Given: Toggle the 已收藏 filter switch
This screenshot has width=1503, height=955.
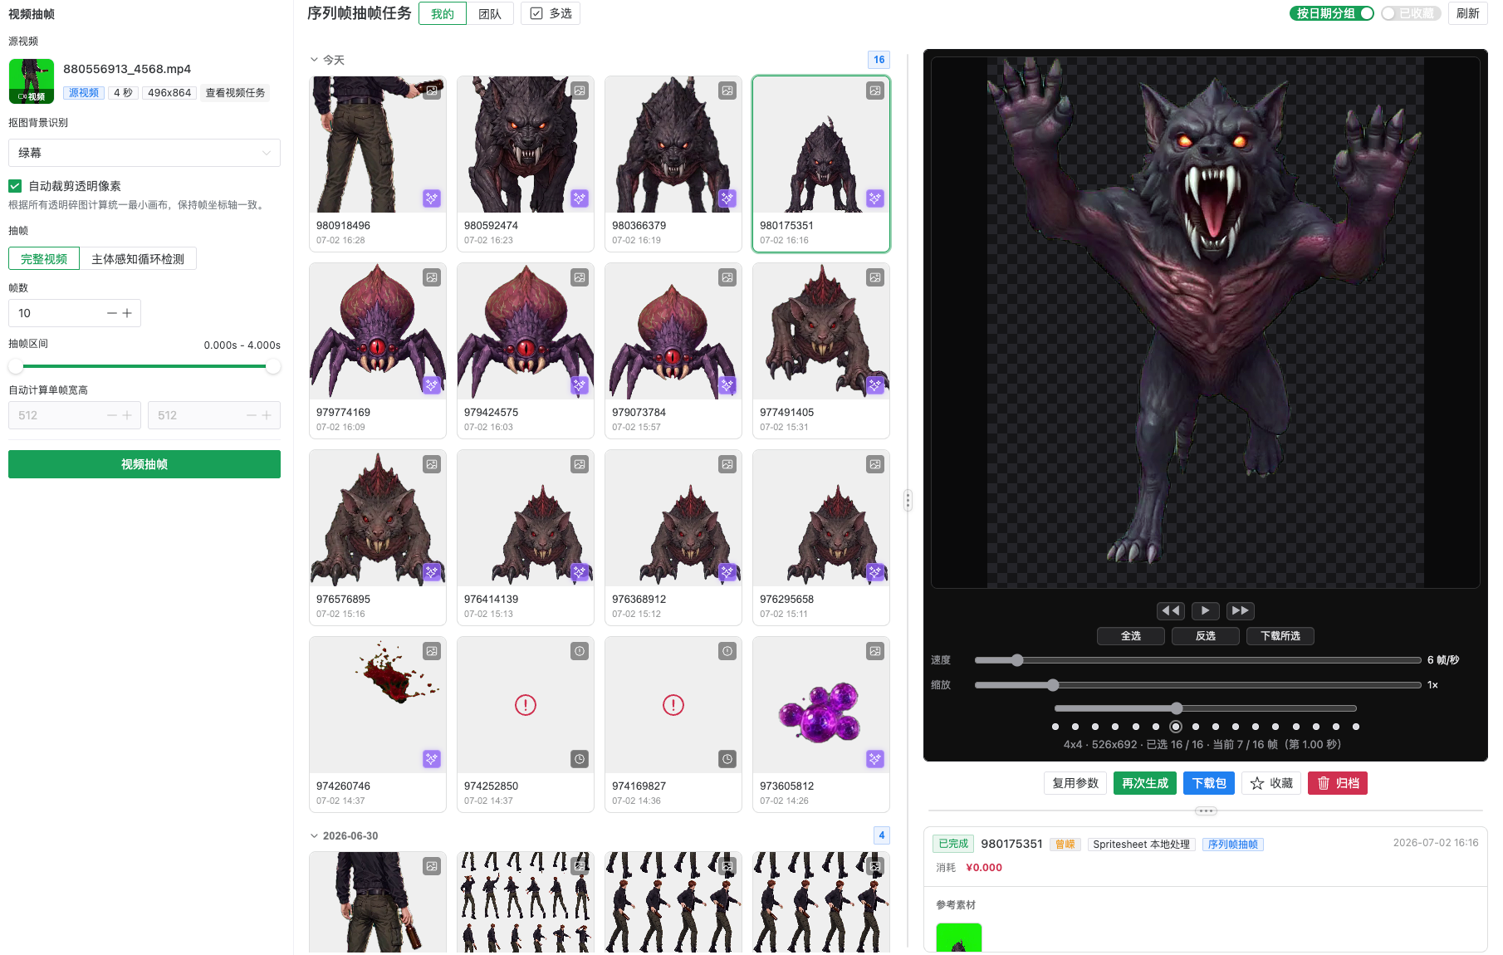Looking at the screenshot, I should tap(1411, 13).
